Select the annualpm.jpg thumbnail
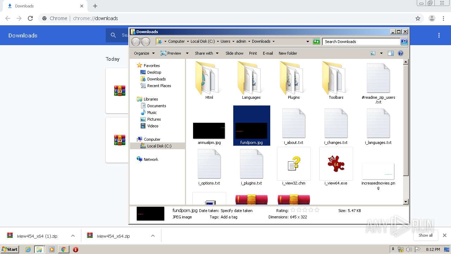 209,131
